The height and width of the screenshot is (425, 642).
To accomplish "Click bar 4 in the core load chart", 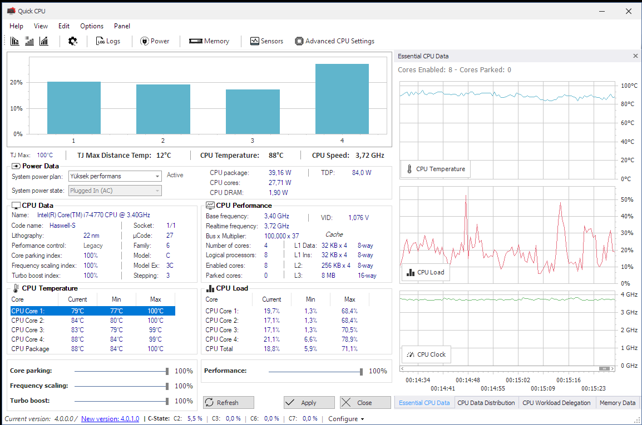I will click(x=342, y=99).
